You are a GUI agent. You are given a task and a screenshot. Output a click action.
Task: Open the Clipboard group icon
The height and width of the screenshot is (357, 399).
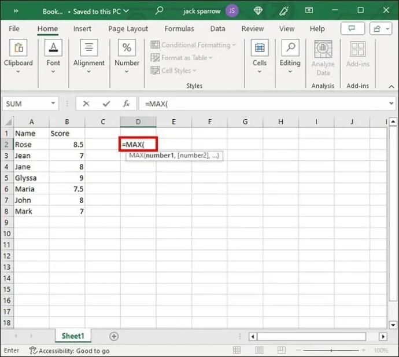pyautogui.click(x=18, y=49)
